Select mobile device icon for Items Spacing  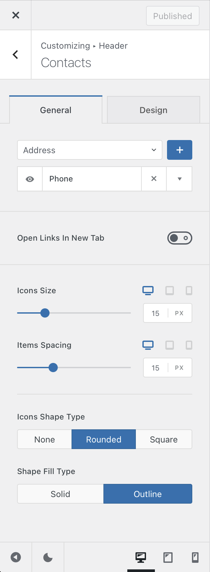click(189, 345)
